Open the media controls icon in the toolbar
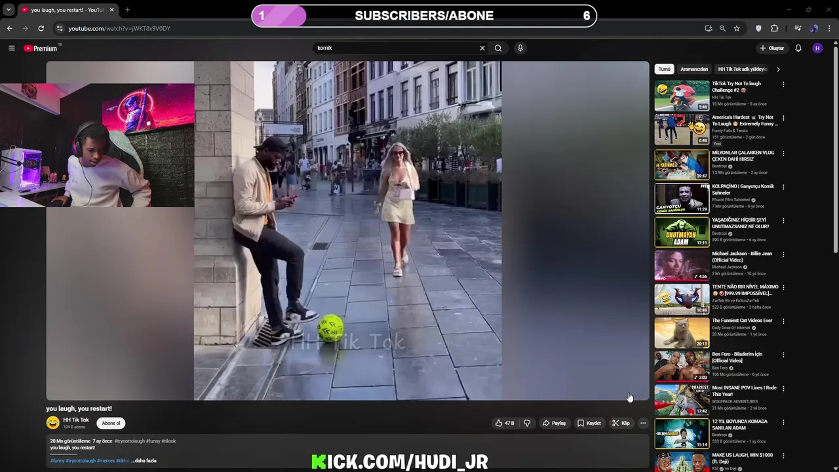The image size is (839, 472). coord(798,28)
